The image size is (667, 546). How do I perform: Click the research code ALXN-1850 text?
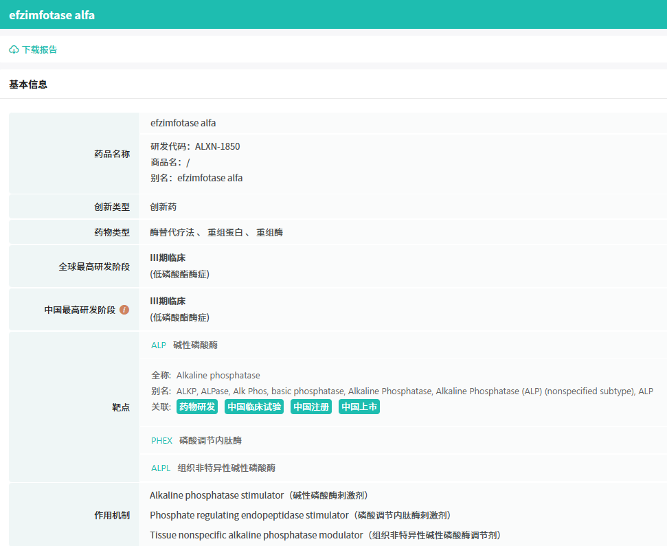tap(217, 146)
